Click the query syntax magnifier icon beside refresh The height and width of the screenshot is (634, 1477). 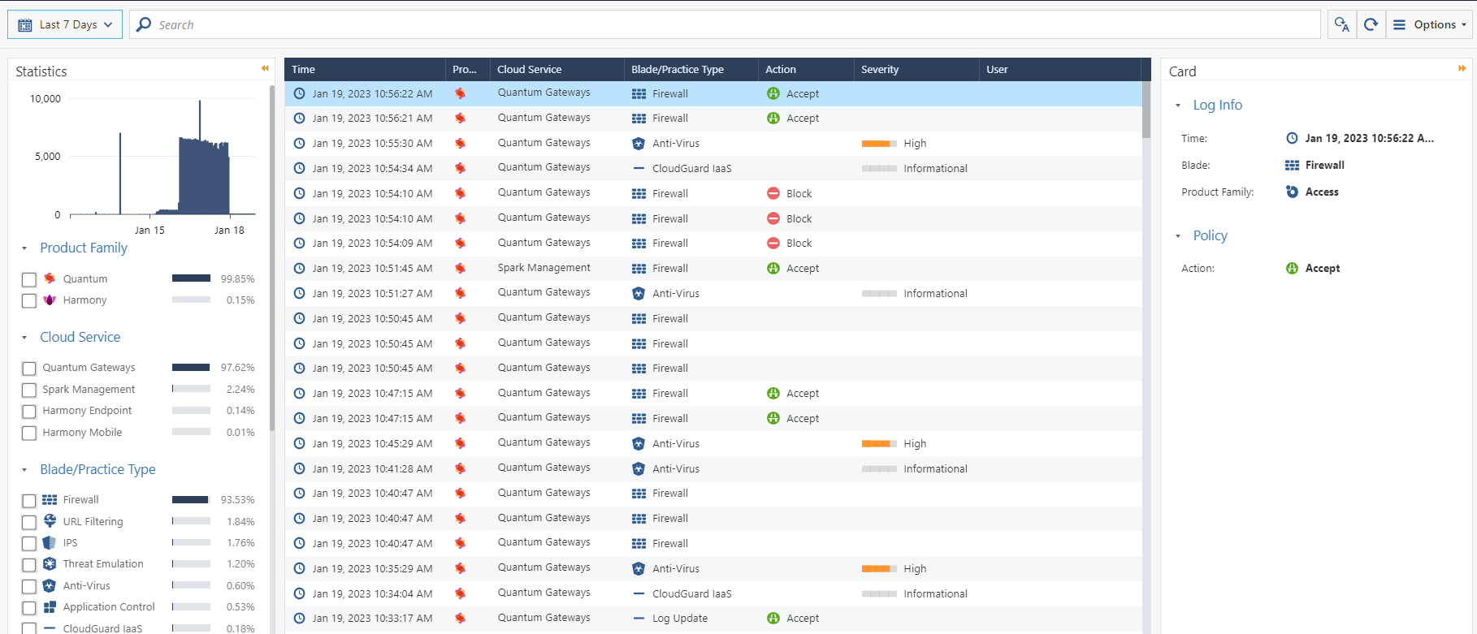pyautogui.click(x=1342, y=24)
